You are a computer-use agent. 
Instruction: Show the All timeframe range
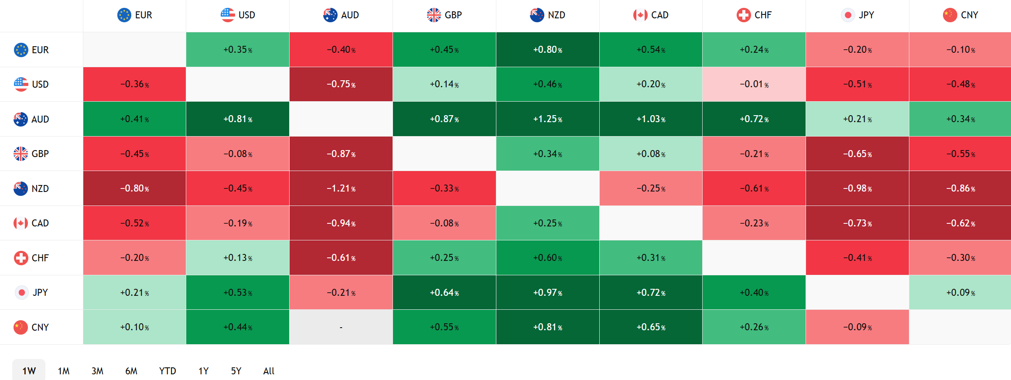point(269,371)
